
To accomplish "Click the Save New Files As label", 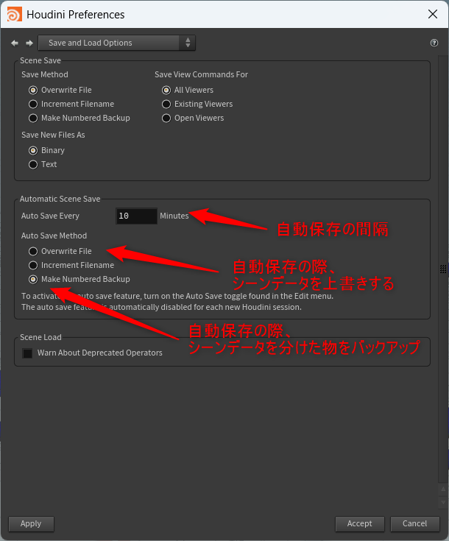I will click(53, 135).
